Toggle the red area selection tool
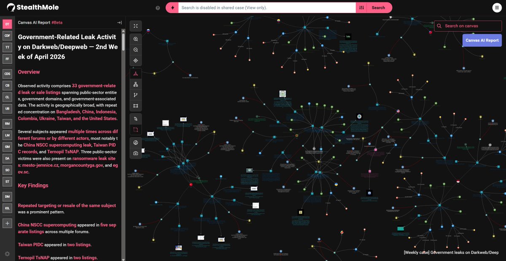 click(136, 130)
